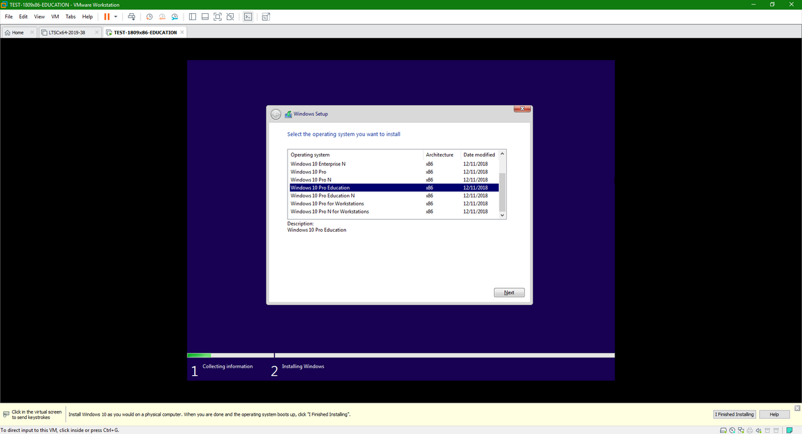The width and height of the screenshot is (802, 434).
Task: Select Windows 10 Pro N for Workstations
Action: [394, 212]
